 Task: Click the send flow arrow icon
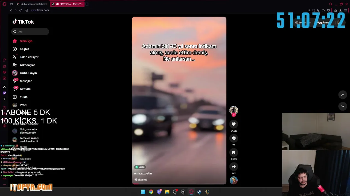click(323, 10)
